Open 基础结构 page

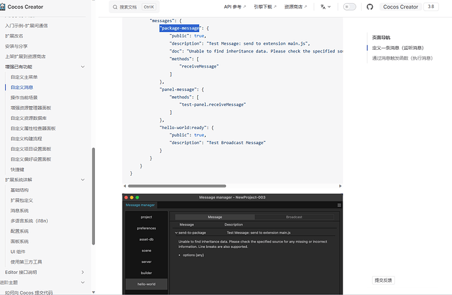pyautogui.click(x=20, y=190)
